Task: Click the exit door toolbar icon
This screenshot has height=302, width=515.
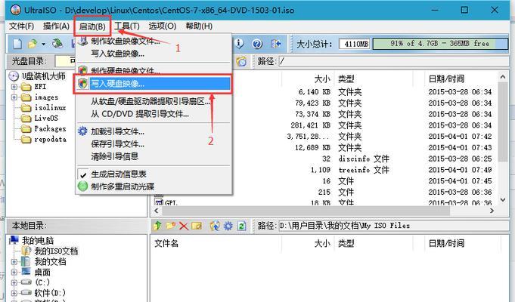Action: tap(275, 44)
